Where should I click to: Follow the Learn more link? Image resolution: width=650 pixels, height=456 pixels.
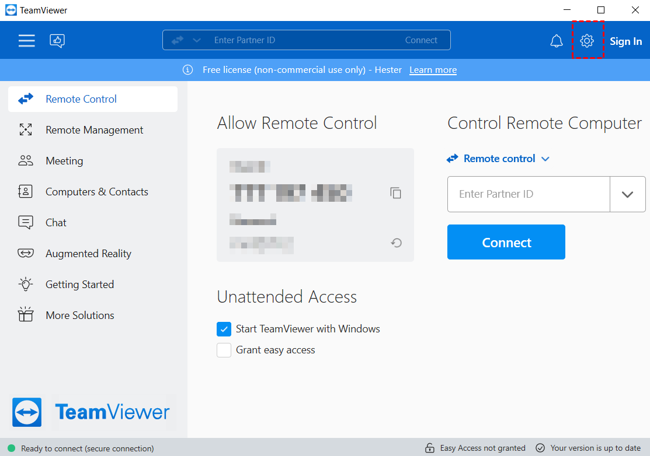click(x=433, y=70)
